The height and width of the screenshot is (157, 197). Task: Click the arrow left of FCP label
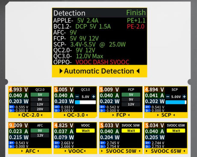[x=113, y=115]
